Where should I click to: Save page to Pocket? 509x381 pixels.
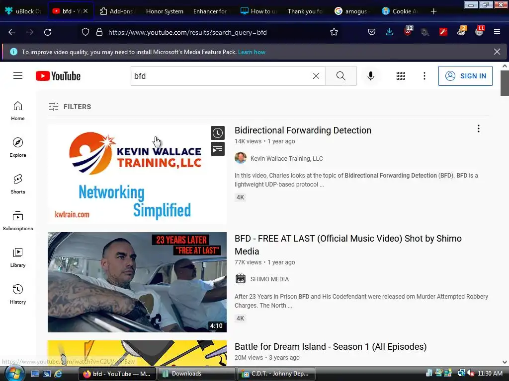click(x=372, y=32)
